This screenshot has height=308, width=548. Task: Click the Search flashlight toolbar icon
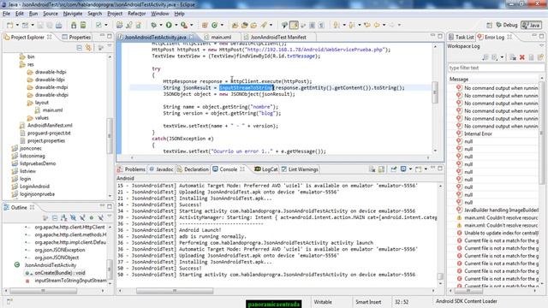click(264, 25)
